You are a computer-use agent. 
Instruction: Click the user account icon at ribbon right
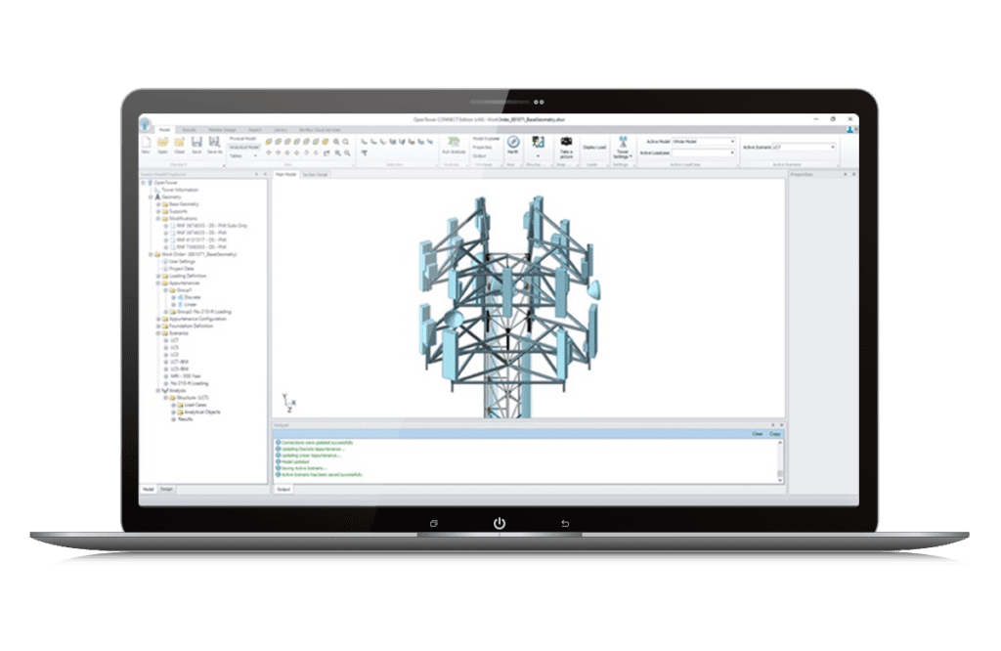tap(849, 130)
